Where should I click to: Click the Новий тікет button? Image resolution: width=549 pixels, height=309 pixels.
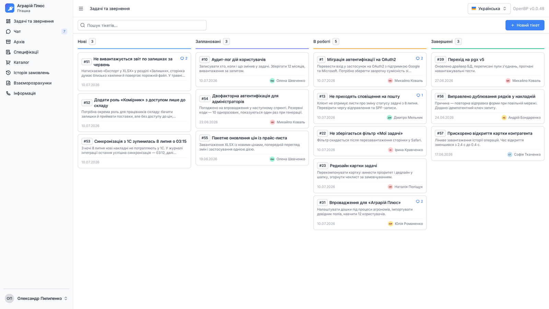tap(525, 25)
